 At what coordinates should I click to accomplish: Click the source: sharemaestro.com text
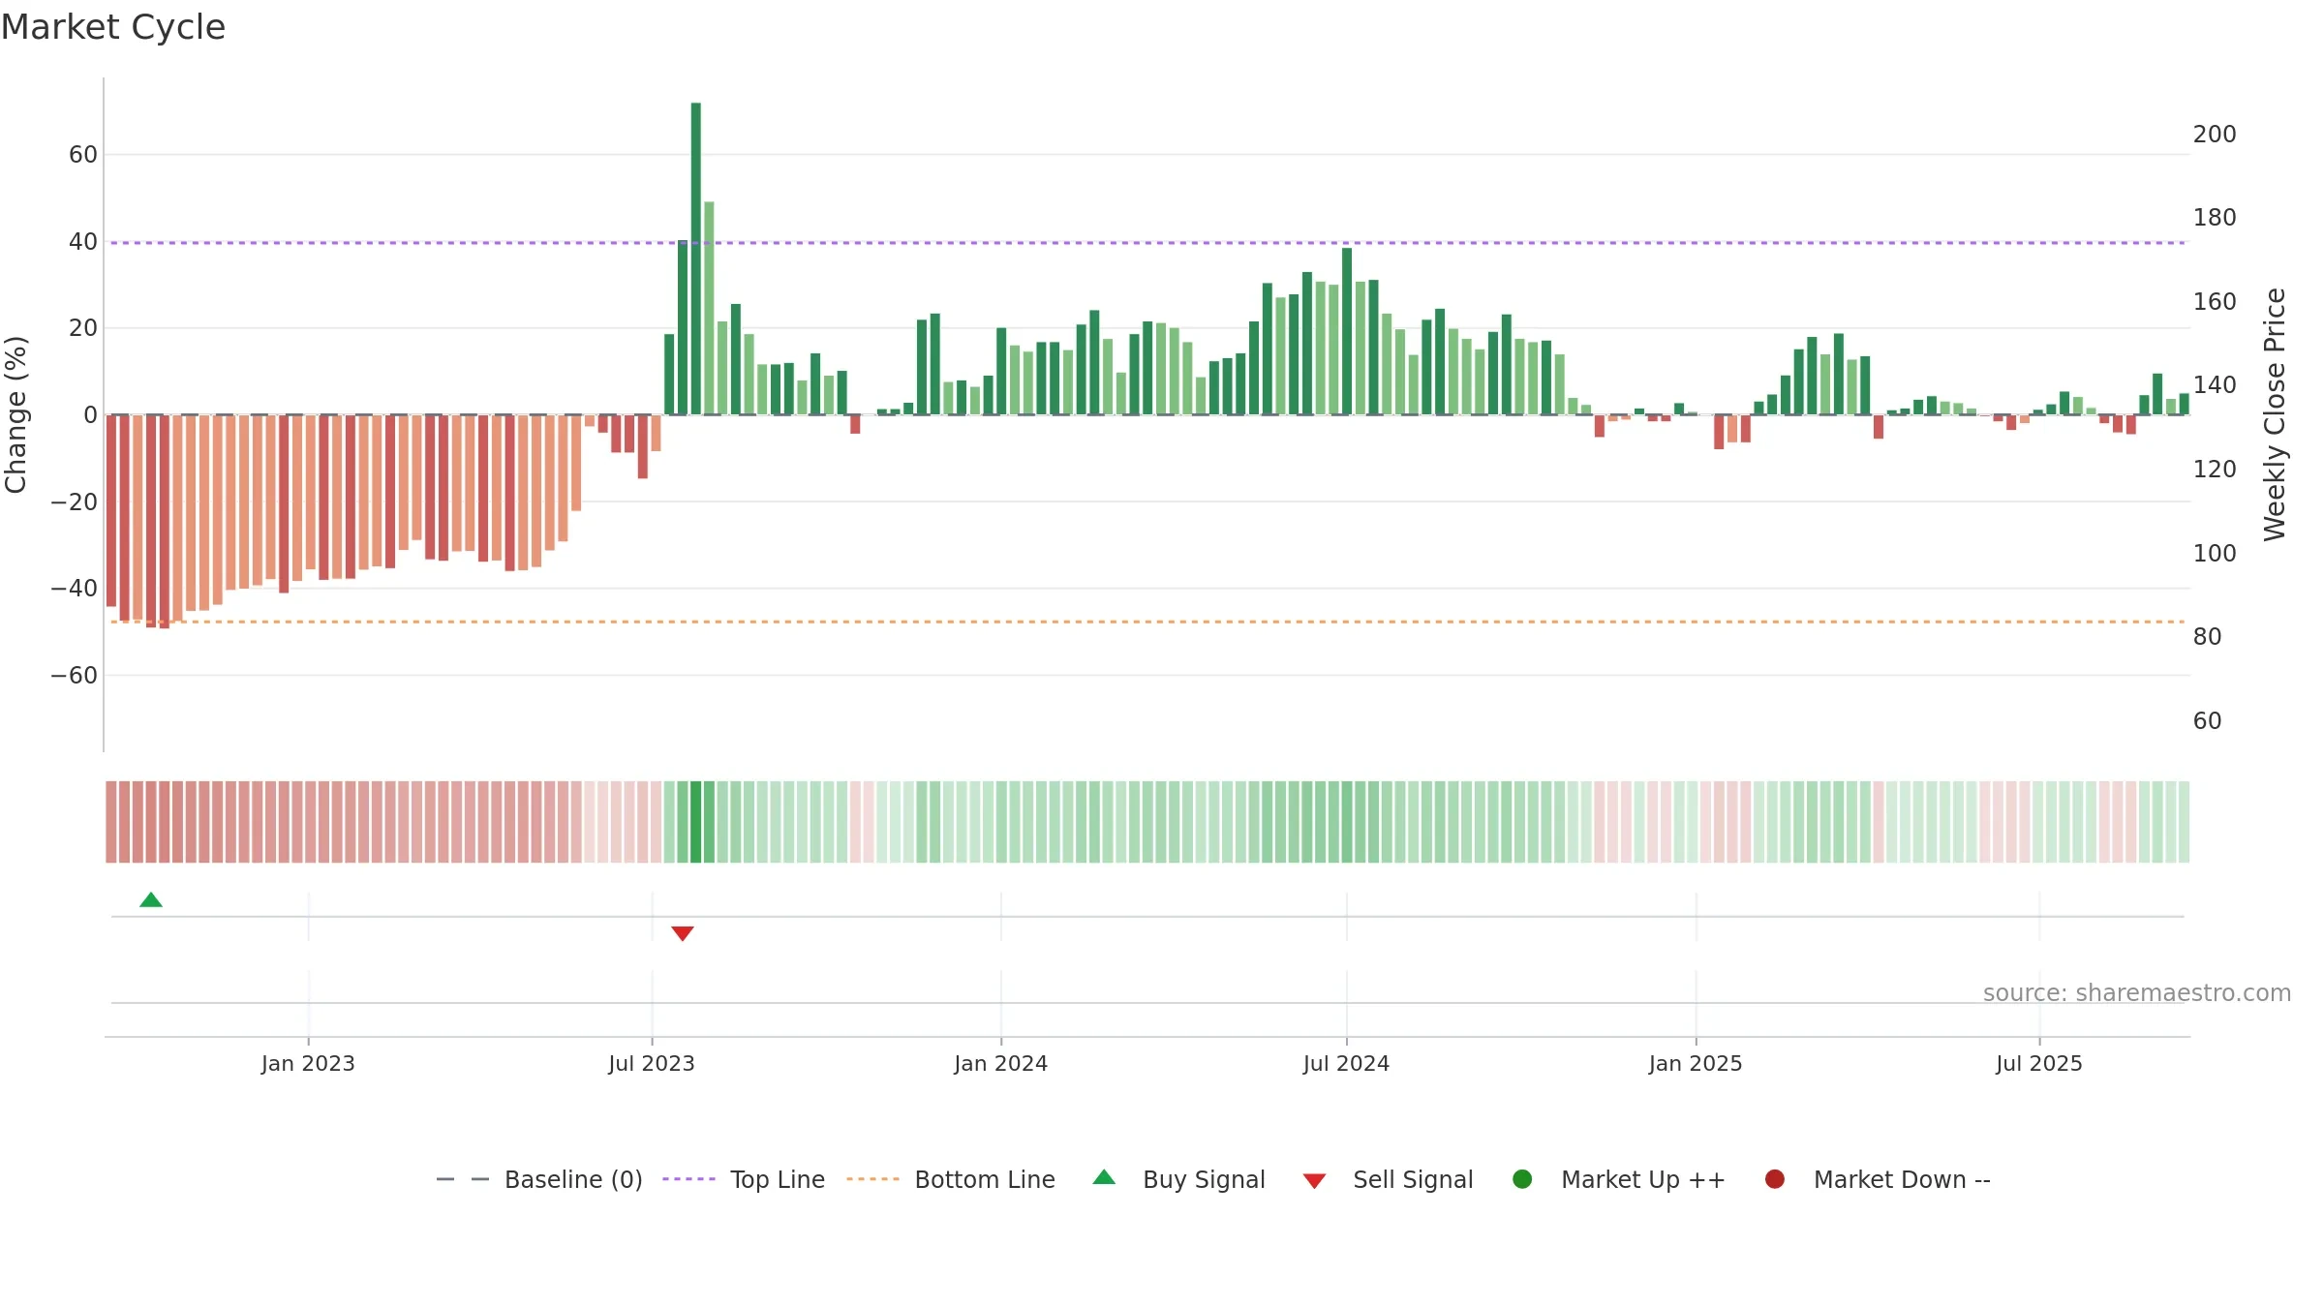click(x=2137, y=993)
